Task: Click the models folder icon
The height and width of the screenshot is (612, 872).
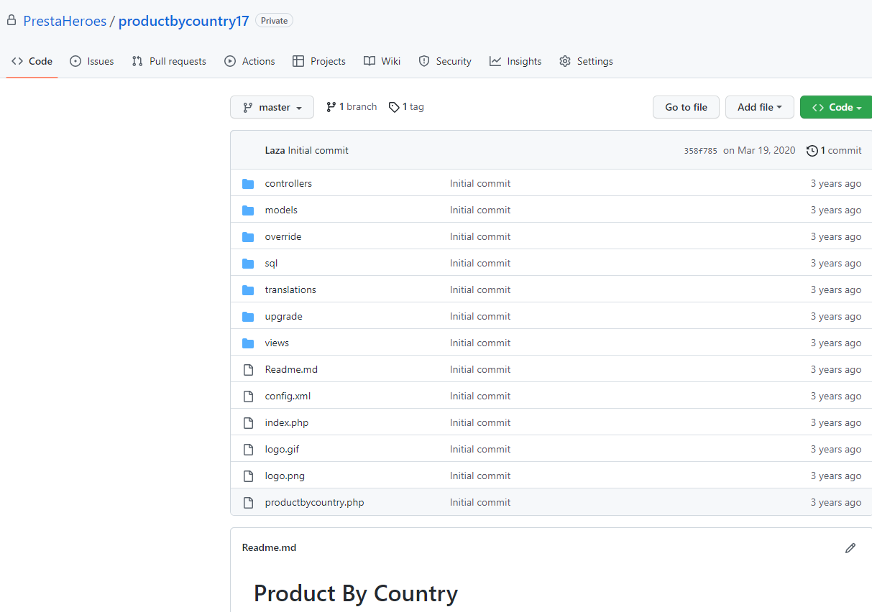Action: (248, 210)
